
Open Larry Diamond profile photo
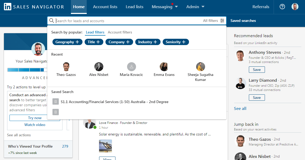(240, 84)
